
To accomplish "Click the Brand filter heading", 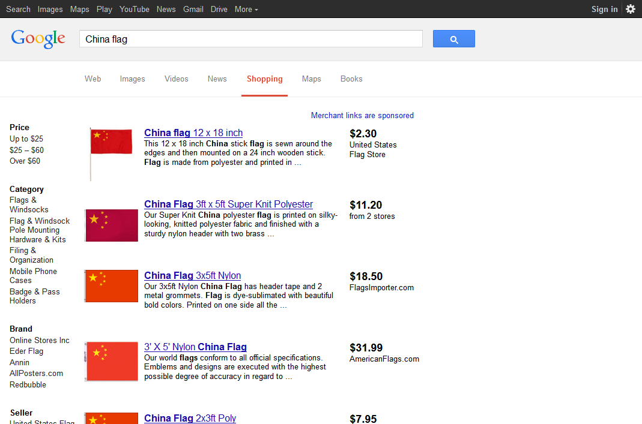I will (21, 329).
